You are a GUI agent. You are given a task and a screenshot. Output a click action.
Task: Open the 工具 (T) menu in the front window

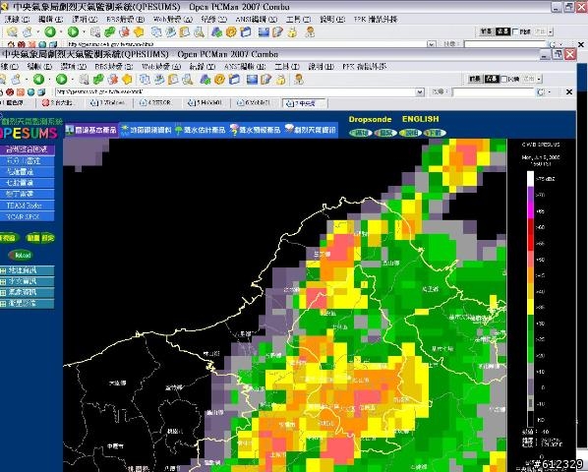(x=287, y=67)
